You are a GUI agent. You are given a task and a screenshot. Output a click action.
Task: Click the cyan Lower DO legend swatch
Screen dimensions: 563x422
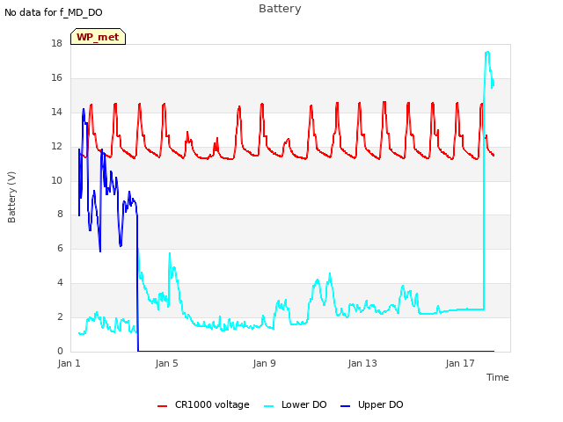click(268, 406)
